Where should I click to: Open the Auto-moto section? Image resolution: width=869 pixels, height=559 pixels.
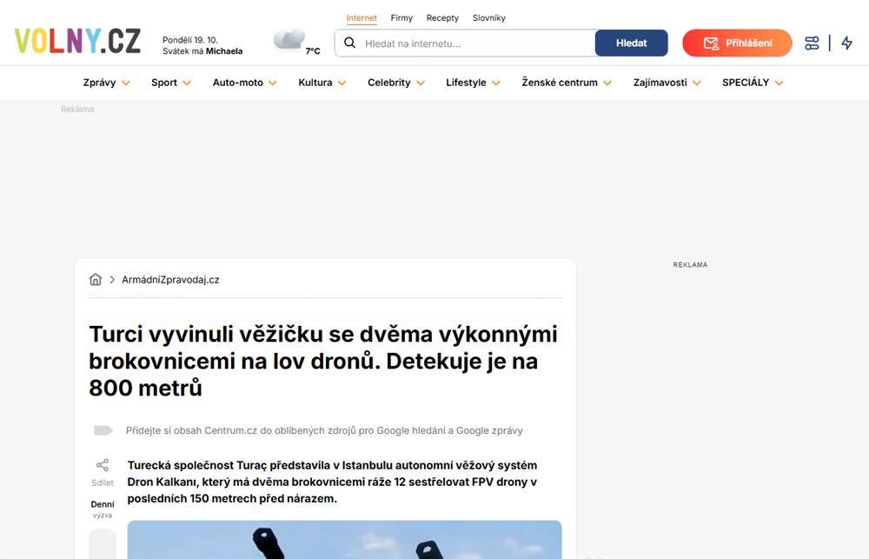tap(238, 83)
